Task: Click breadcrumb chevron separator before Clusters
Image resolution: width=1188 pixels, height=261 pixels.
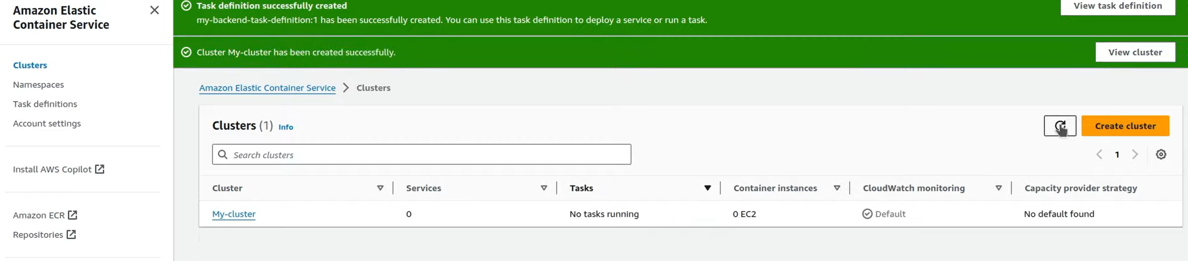Action: tap(346, 88)
